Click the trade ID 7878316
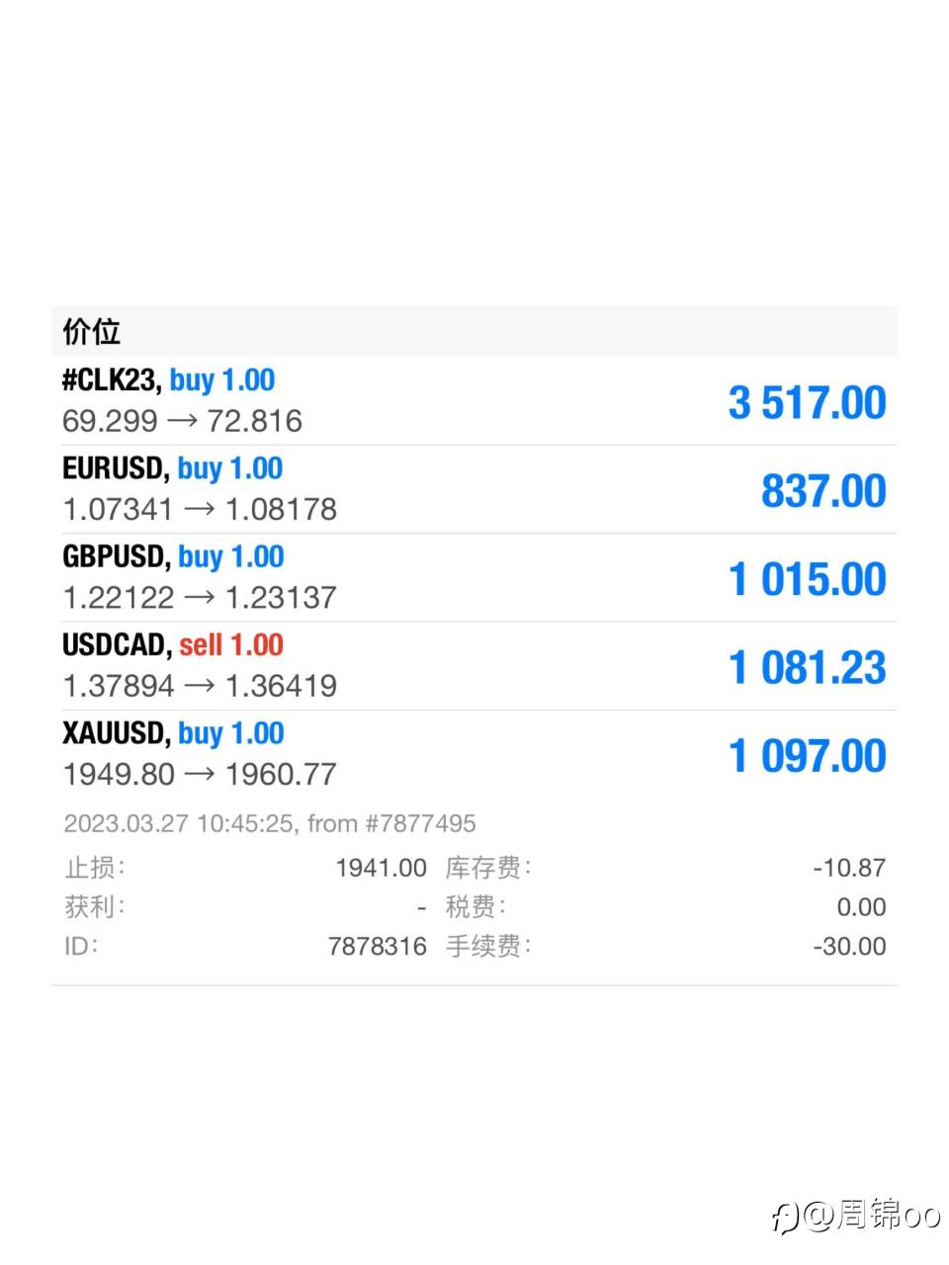This screenshot has width=949, height=1265. [377, 946]
